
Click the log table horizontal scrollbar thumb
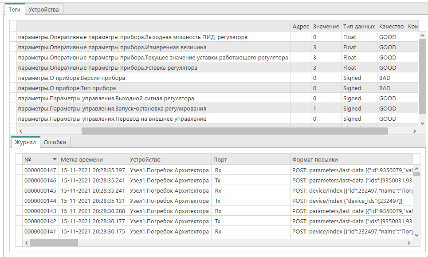54,243
